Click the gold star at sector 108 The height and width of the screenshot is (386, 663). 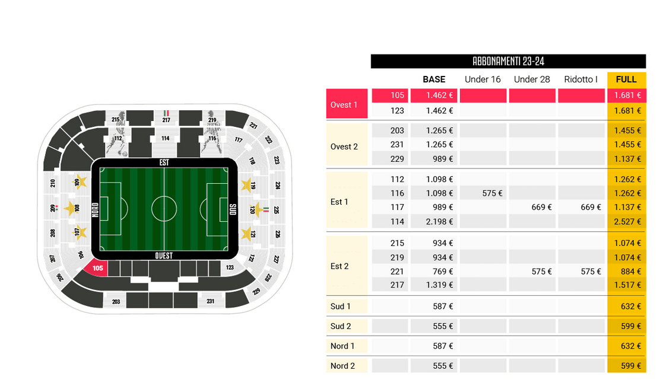tap(70, 208)
